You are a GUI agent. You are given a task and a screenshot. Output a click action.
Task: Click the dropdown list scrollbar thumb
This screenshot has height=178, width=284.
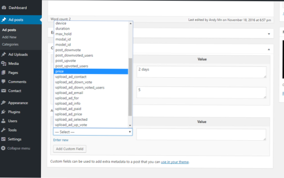(130, 87)
